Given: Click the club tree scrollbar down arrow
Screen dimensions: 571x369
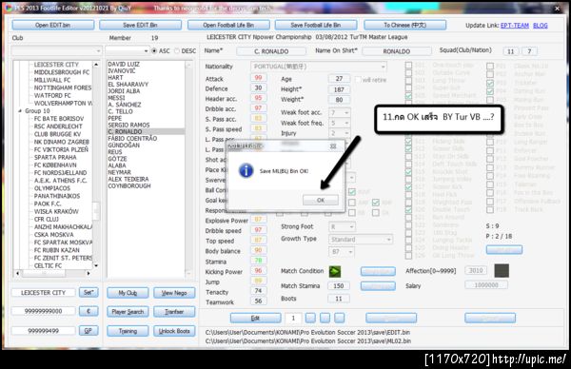Looking at the screenshot, I should pos(96,265).
